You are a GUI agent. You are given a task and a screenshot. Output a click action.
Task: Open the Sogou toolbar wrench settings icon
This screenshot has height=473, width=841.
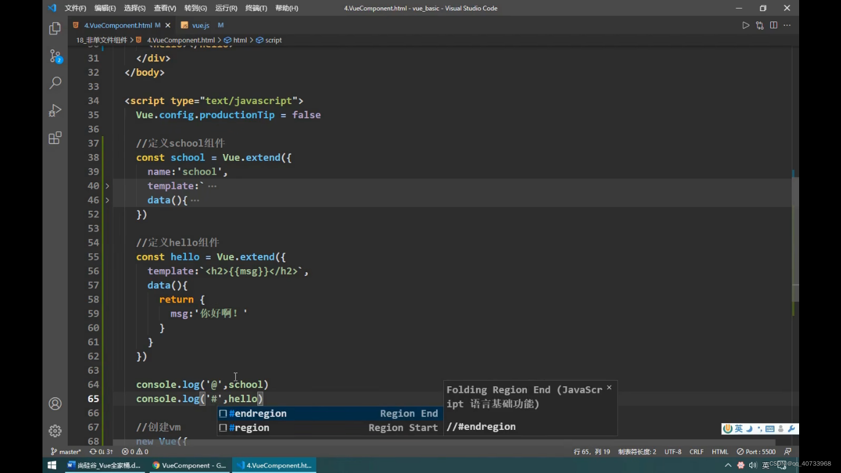tap(792, 429)
